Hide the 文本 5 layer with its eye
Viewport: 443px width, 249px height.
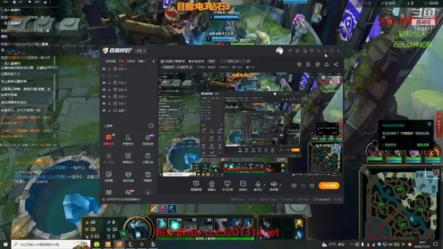click(104, 69)
